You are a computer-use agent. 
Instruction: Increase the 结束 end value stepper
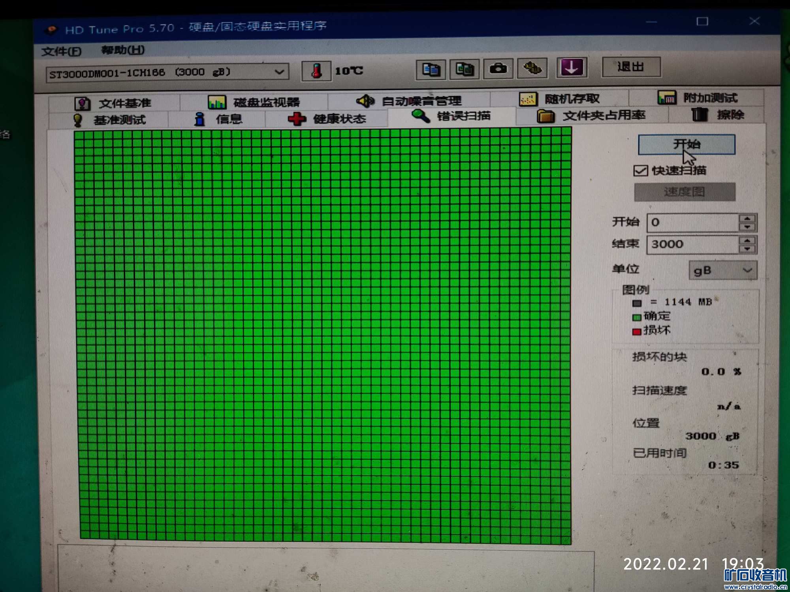point(747,240)
